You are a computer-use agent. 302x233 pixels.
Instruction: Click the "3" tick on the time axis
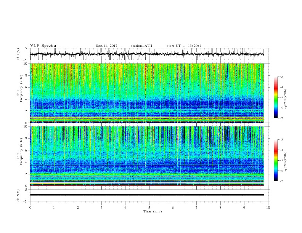(x=101, y=207)
